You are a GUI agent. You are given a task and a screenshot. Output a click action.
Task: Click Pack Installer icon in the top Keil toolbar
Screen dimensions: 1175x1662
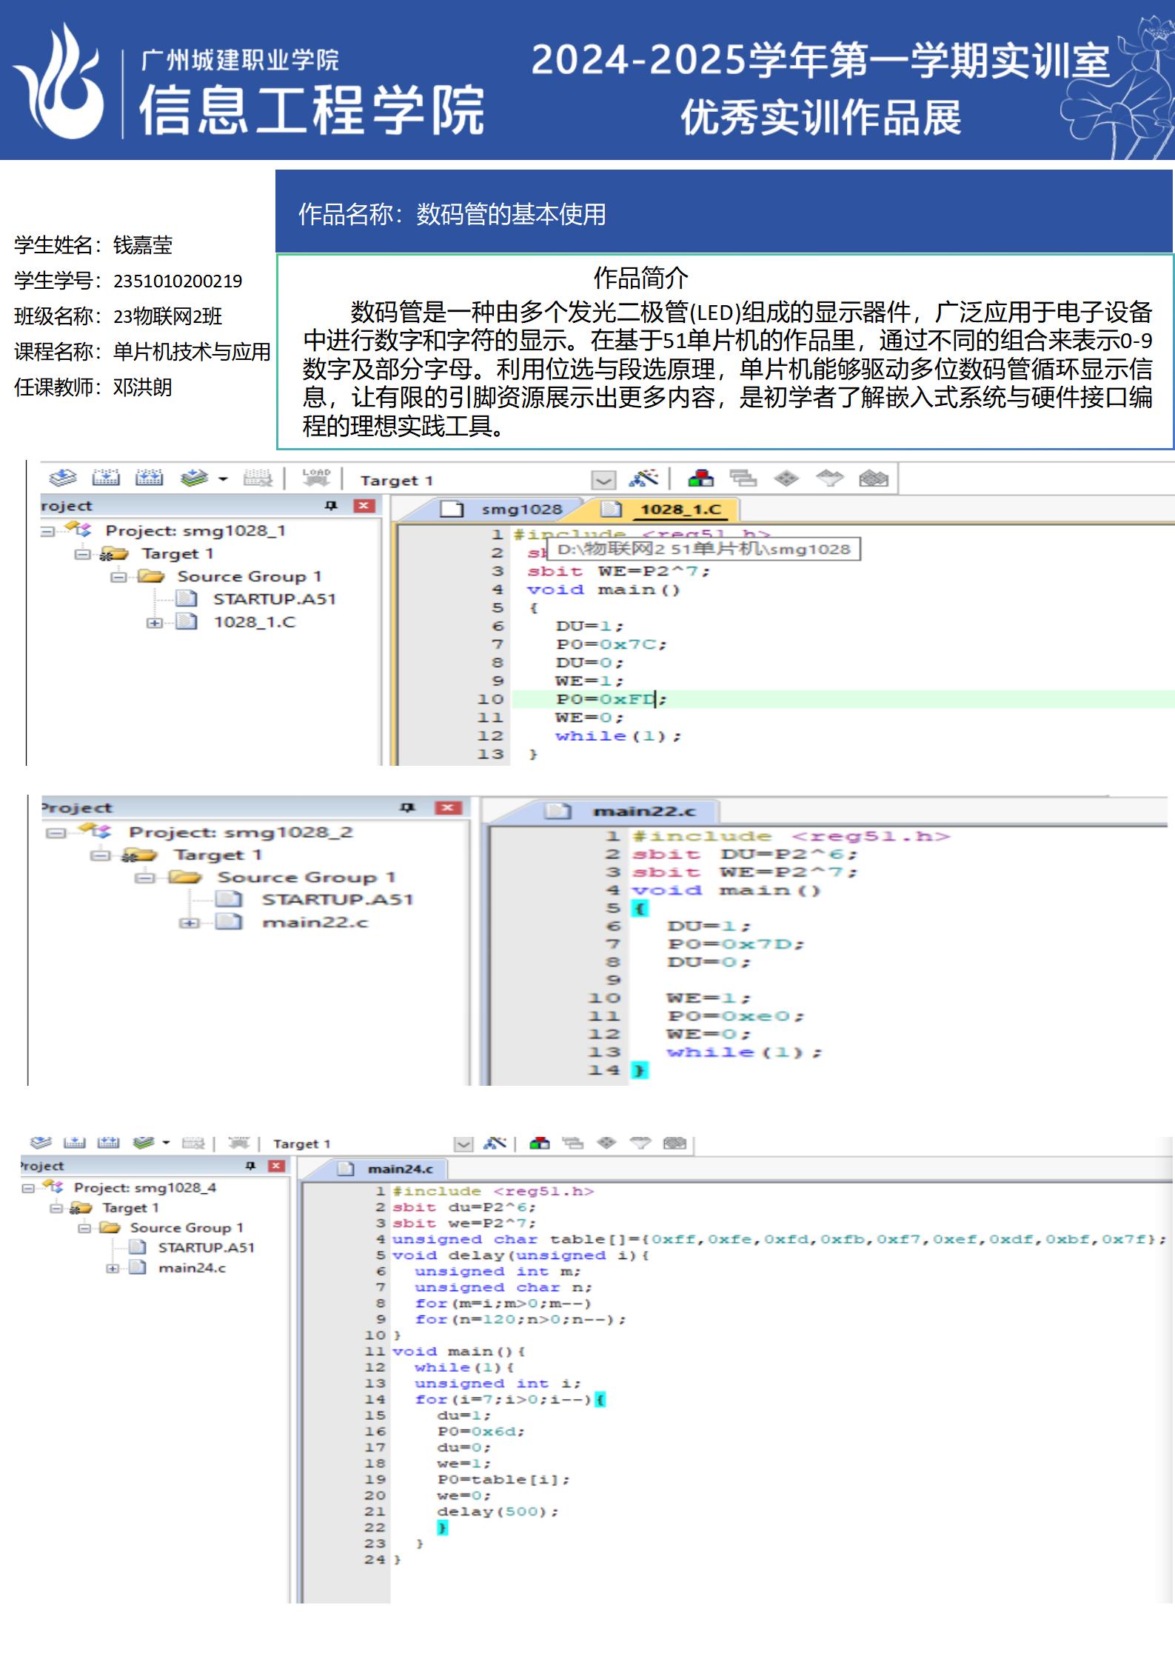(x=873, y=478)
